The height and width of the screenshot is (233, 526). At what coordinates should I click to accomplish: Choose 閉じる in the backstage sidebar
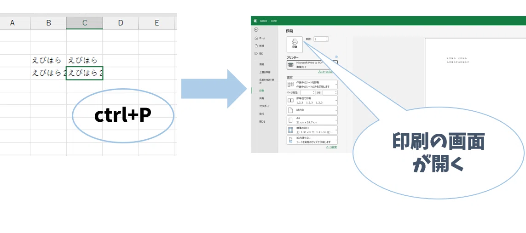coord(262,121)
